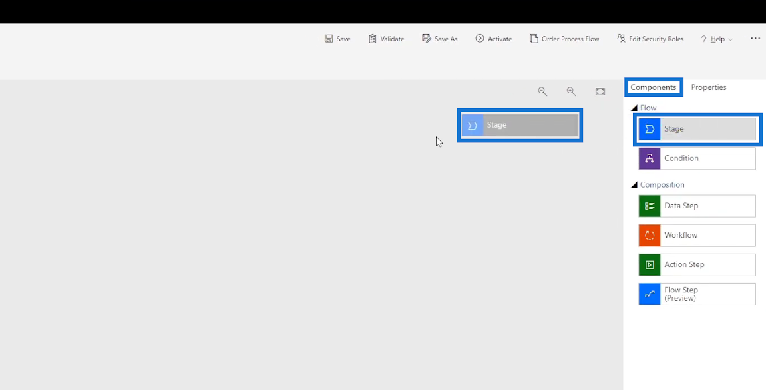The image size is (766, 390).
Task: Click the Flow section heading text
Action: (648, 108)
